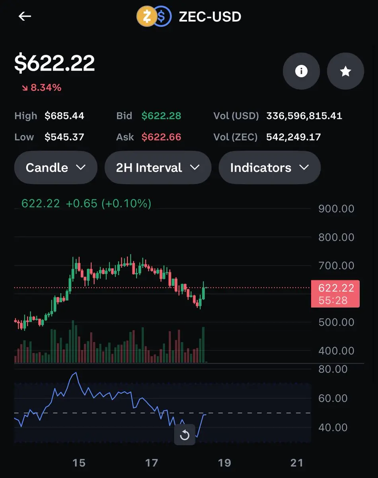
Task: Tap the Low $545.37 value
Action: click(x=64, y=137)
